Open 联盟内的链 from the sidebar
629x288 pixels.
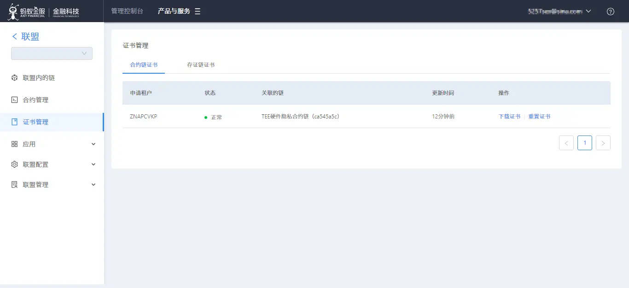39,77
